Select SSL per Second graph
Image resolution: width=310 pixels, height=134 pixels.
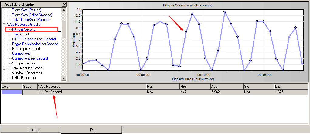pos(24,63)
